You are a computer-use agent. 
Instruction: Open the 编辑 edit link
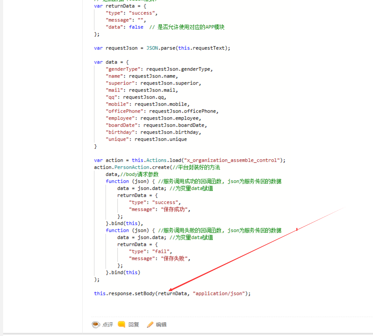161,325
